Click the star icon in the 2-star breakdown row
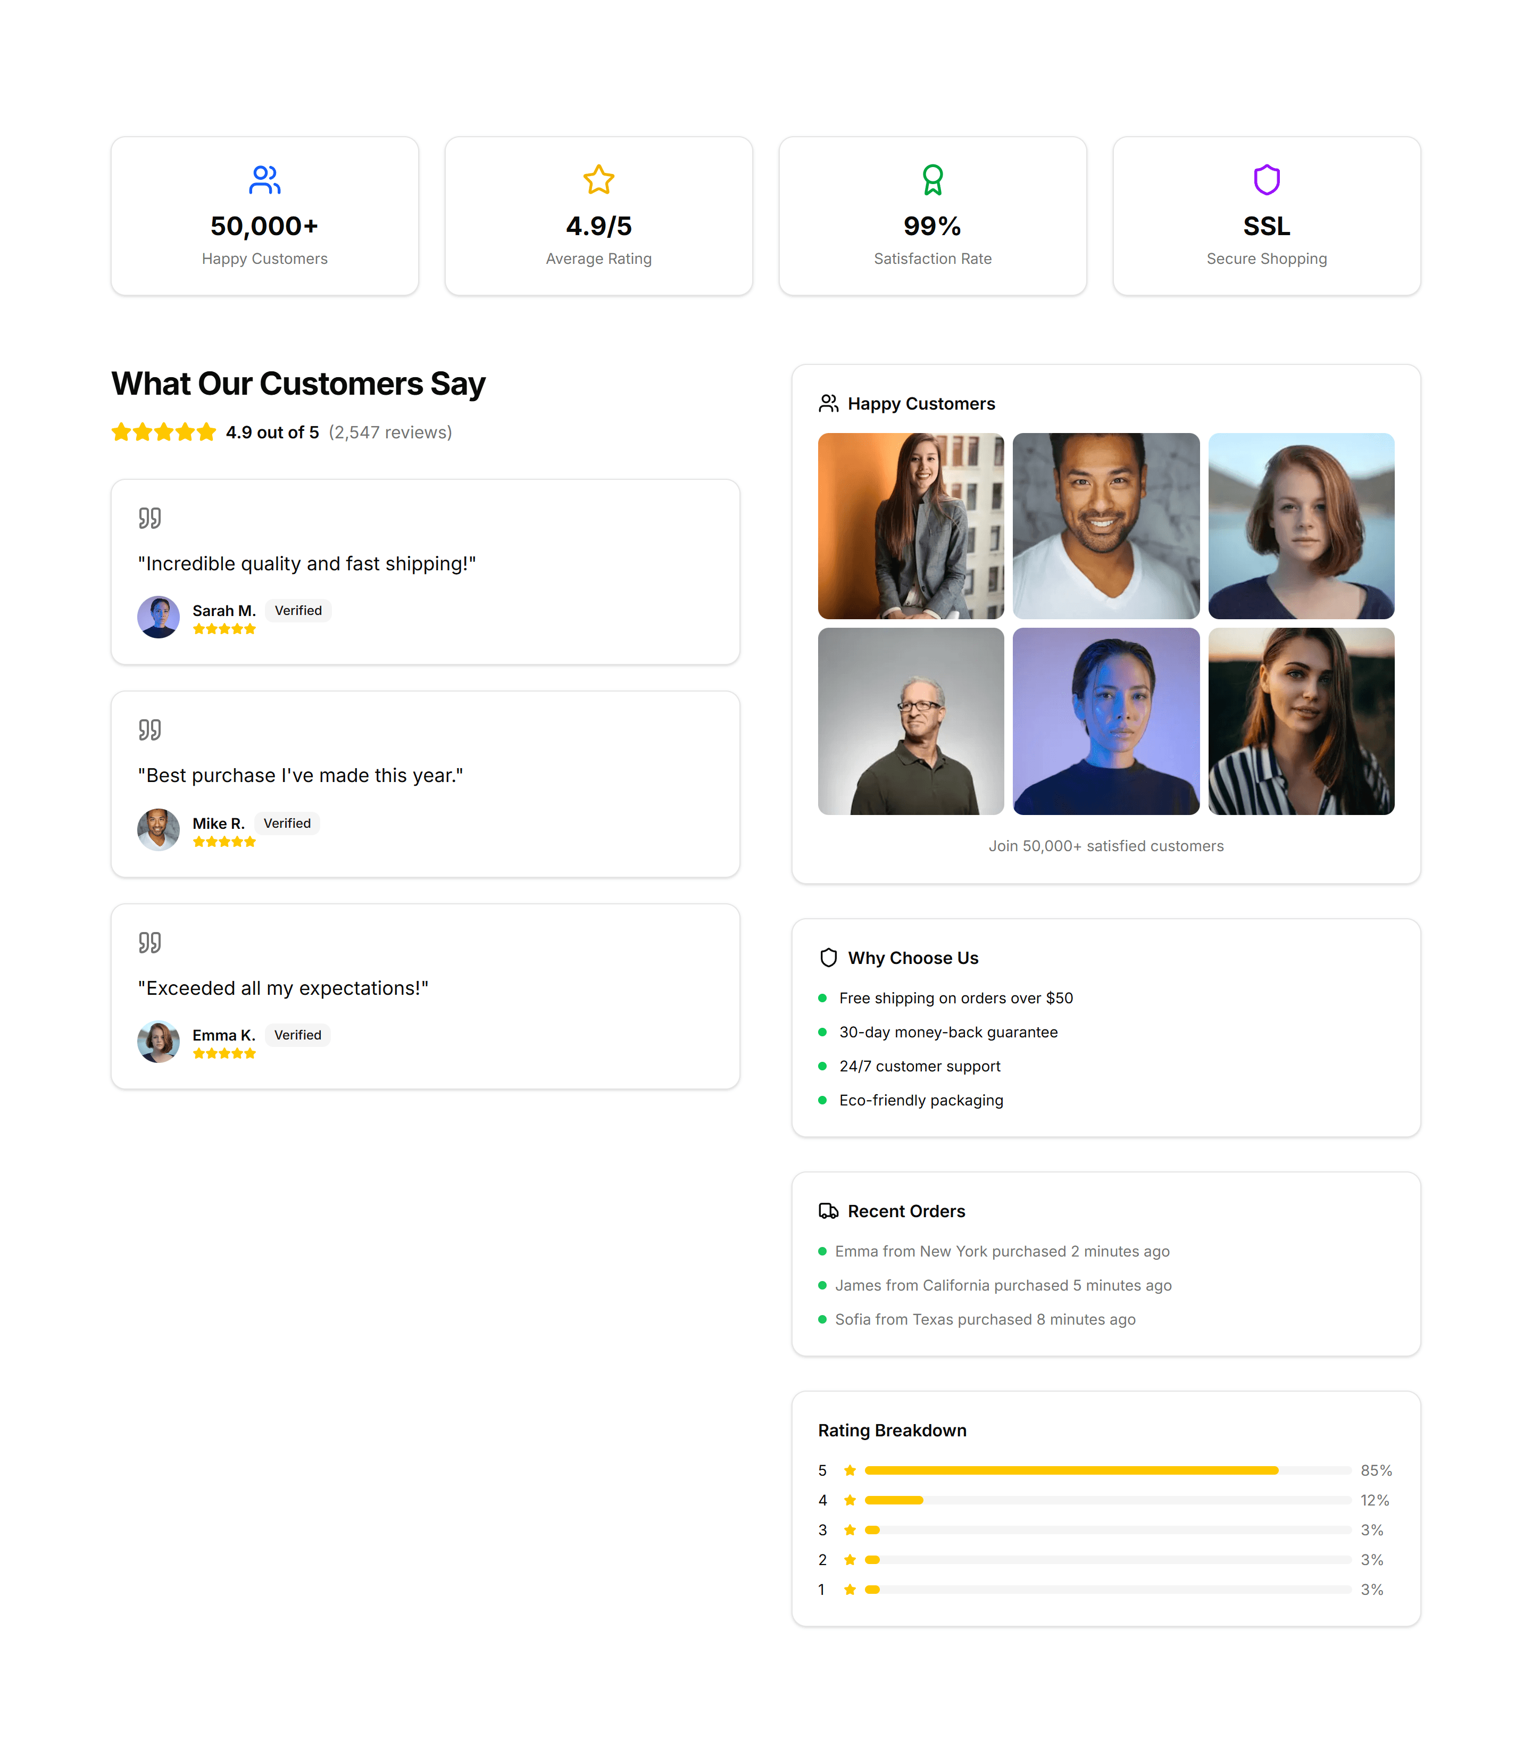This screenshot has width=1532, height=1763. click(850, 1559)
